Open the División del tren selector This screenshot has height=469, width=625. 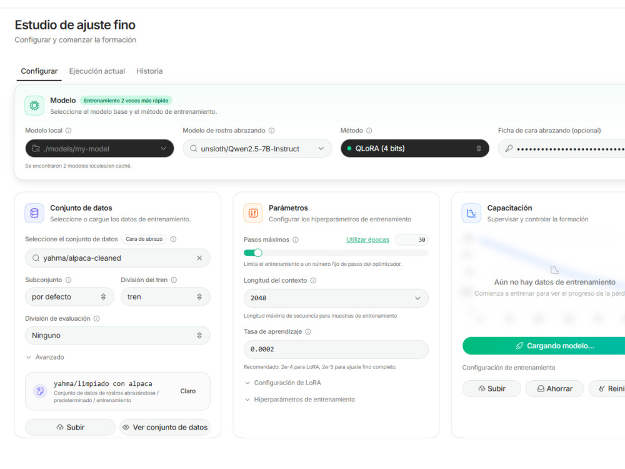click(x=166, y=296)
